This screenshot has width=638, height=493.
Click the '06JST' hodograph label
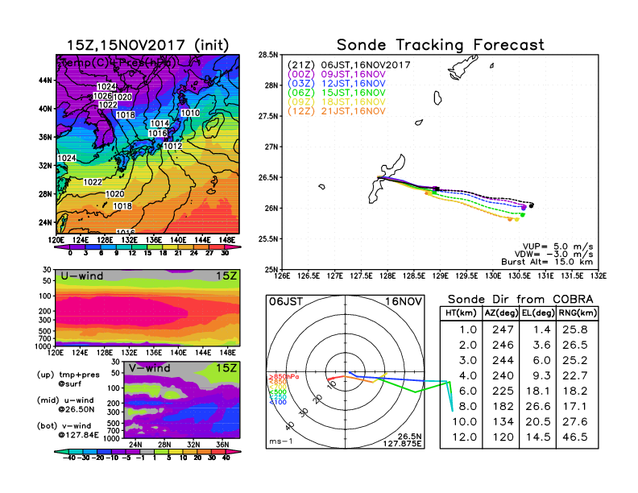point(286,301)
